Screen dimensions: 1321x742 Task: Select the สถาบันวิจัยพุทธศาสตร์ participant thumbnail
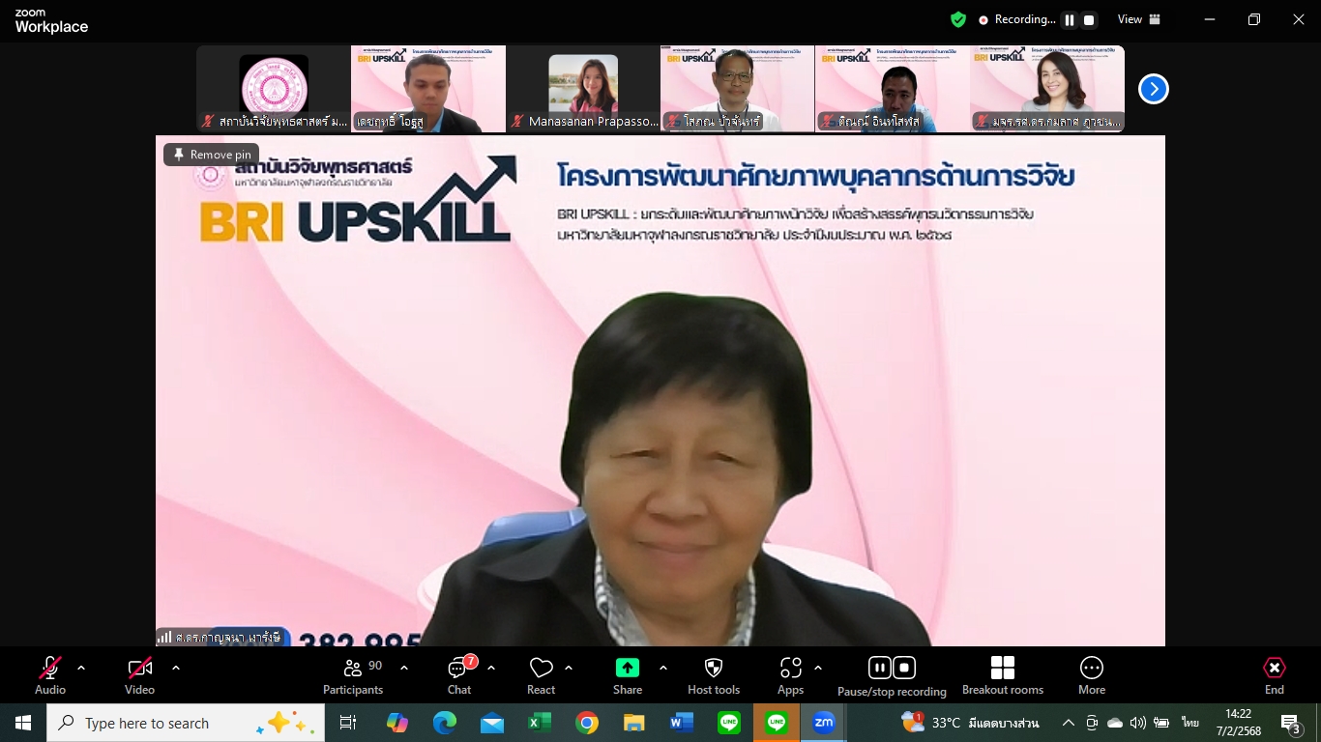[274, 89]
